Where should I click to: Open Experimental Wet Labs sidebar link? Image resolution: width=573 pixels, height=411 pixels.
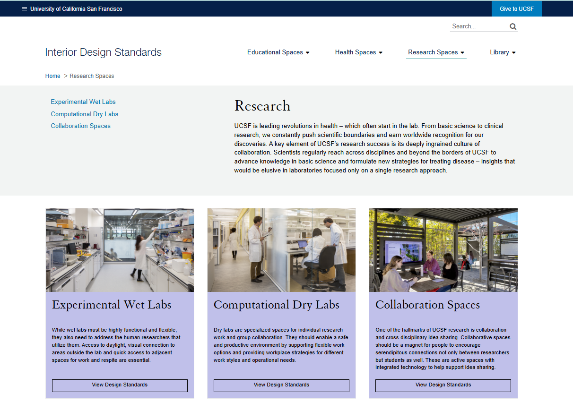click(83, 102)
